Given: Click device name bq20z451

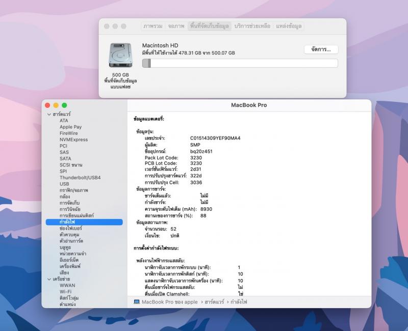Looking at the screenshot, I should click(x=201, y=151).
